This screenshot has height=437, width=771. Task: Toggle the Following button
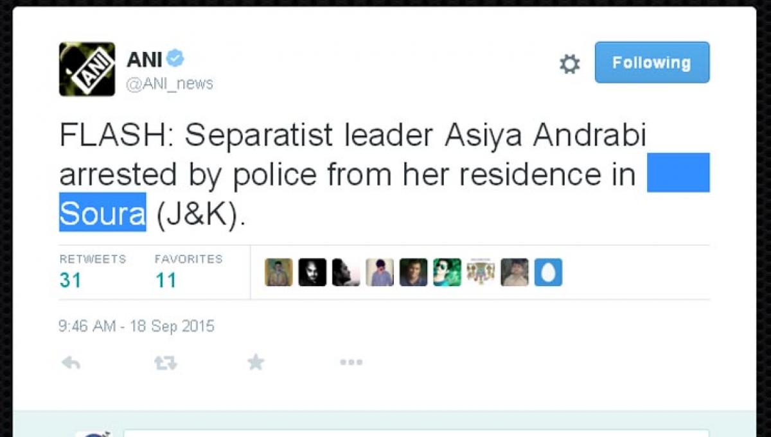pos(652,62)
